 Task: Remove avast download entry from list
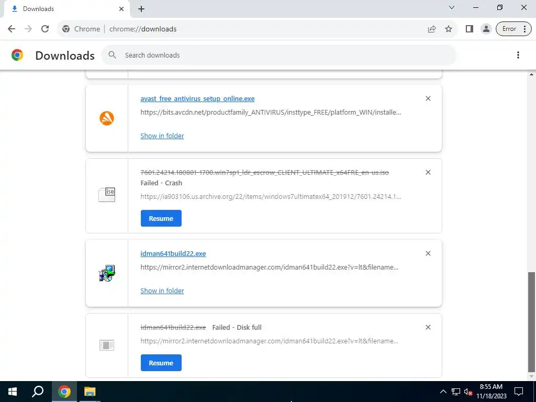(428, 98)
